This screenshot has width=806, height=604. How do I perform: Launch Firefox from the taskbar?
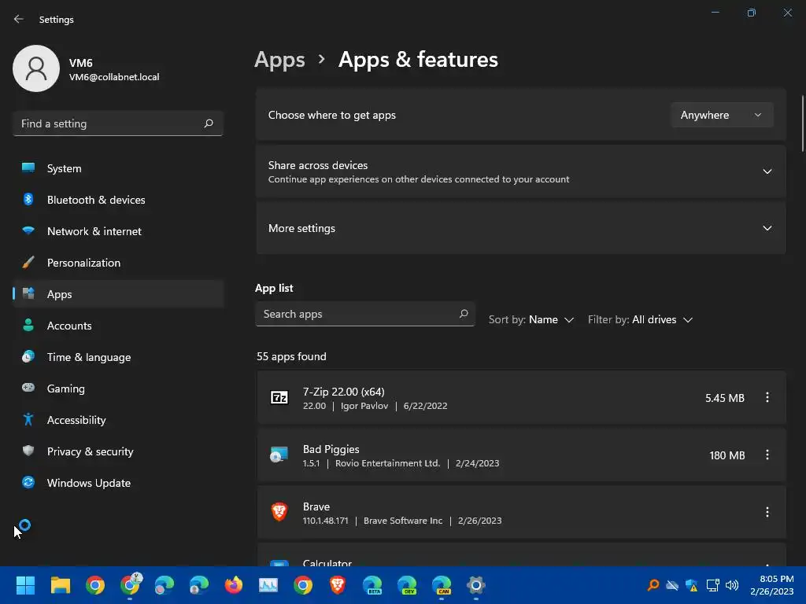pyautogui.click(x=233, y=585)
